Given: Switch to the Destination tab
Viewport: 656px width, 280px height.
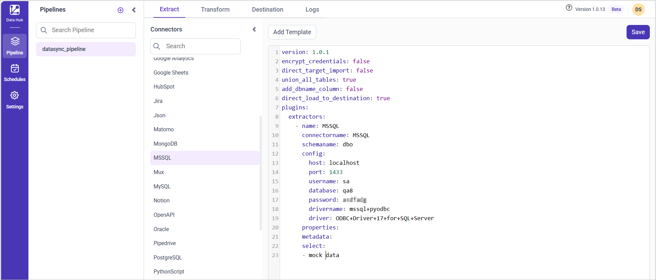Looking at the screenshot, I should 268,10.
